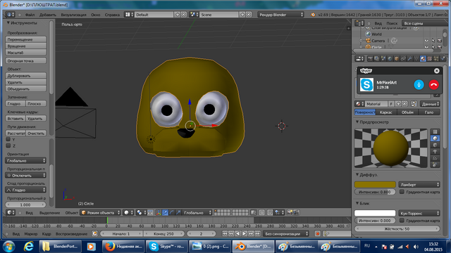Open Object properties tab
451x253 pixels.
(396, 59)
